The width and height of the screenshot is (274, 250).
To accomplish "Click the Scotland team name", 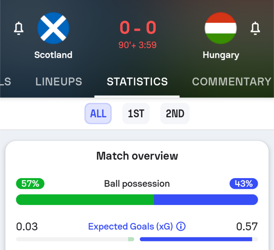I will (x=53, y=55).
